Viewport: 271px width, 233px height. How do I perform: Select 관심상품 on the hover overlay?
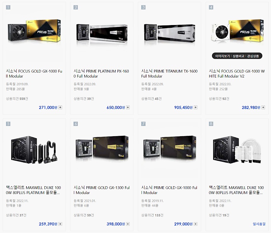click(x=253, y=56)
